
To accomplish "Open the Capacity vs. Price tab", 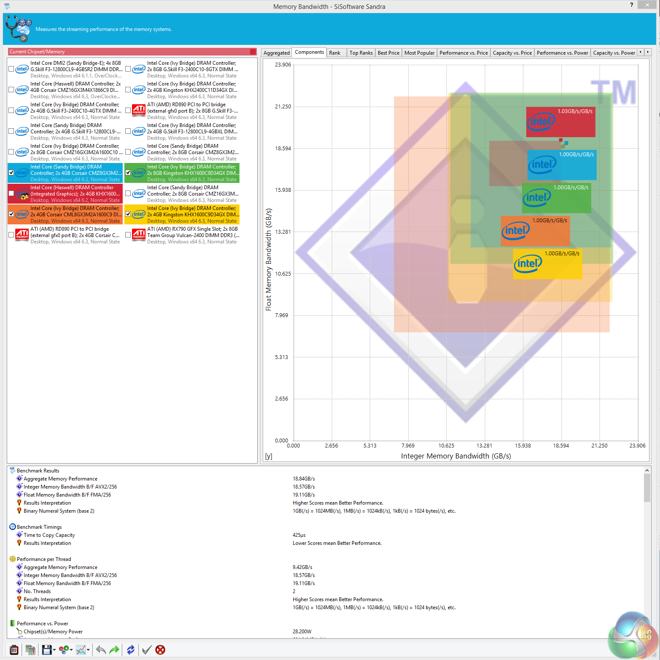I will pos(512,53).
